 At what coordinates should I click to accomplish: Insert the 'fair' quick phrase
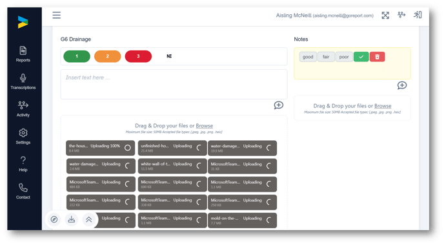click(x=326, y=57)
